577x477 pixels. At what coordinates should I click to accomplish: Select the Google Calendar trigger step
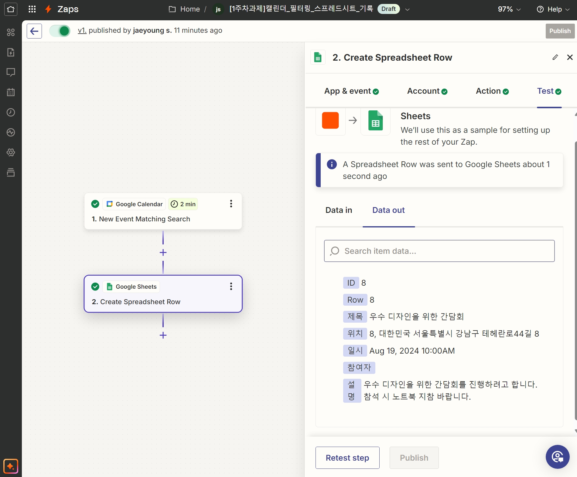pos(163,211)
